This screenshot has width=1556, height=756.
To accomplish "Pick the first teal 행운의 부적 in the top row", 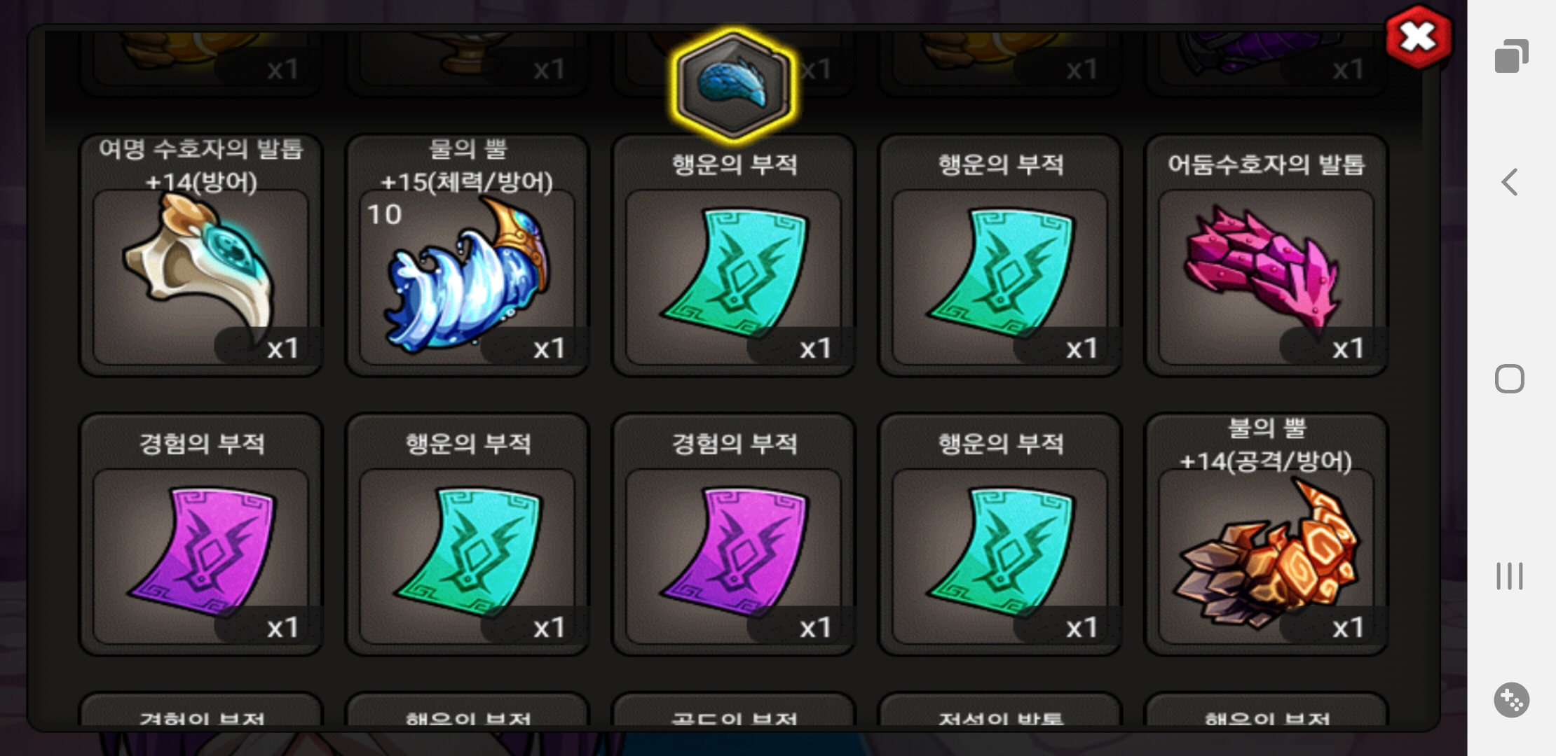I will pos(734,255).
